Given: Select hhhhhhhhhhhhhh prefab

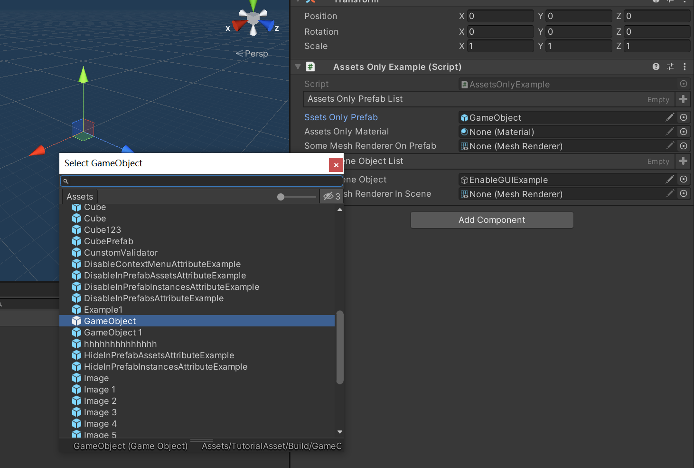Looking at the screenshot, I should 197,344.
